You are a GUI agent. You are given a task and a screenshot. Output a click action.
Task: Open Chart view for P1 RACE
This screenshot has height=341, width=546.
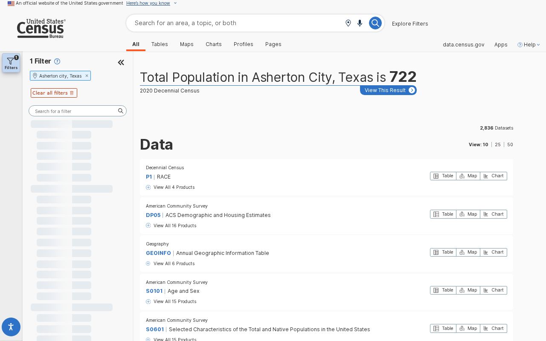tap(494, 176)
